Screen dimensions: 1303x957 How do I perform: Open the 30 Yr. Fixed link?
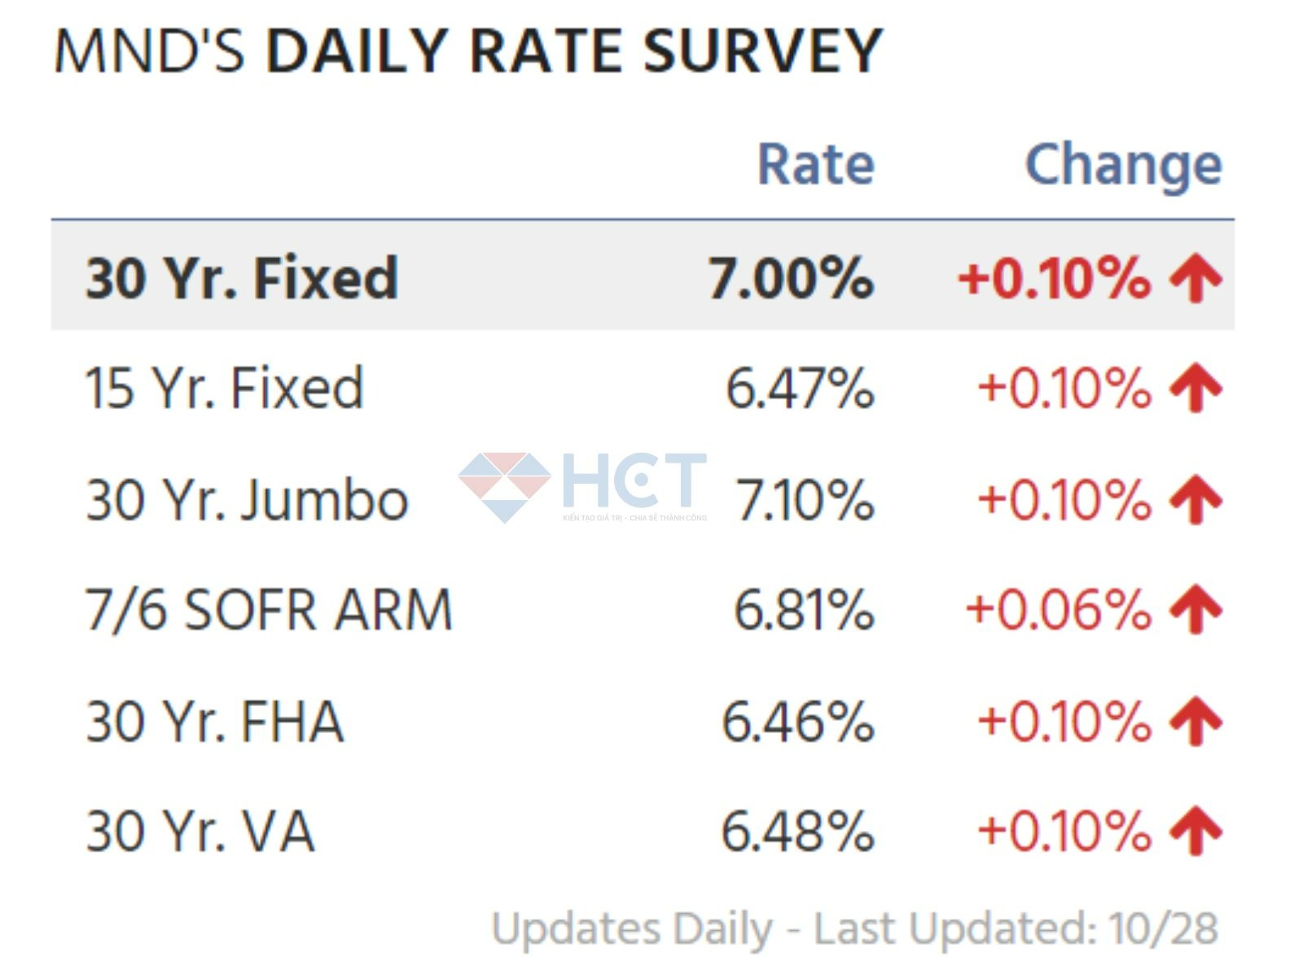pos(242,278)
